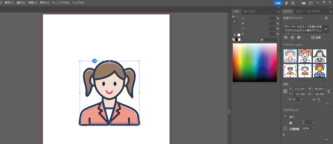This screenshot has height=144, width=333.
Task: Switch to the レイヤー tab
Action: pyautogui.click(x=300, y=11)
